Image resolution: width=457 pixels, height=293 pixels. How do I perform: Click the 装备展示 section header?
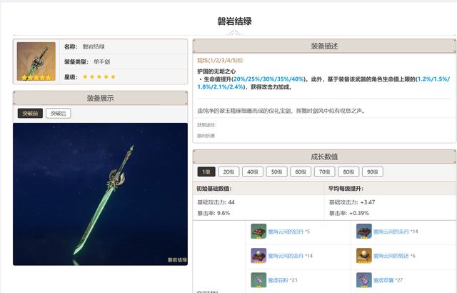point(100,98)
